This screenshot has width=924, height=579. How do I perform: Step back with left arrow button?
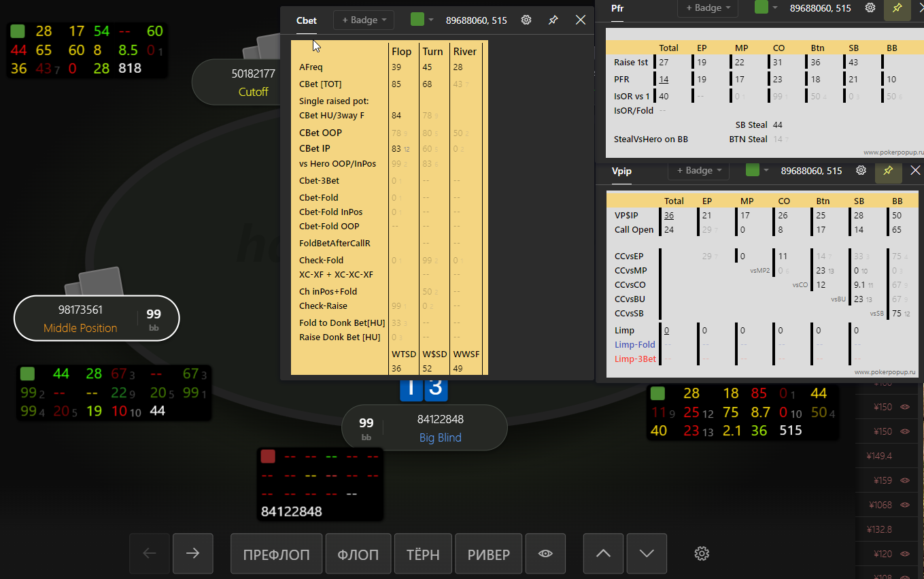pyautogui.click(x=150, y=554)
